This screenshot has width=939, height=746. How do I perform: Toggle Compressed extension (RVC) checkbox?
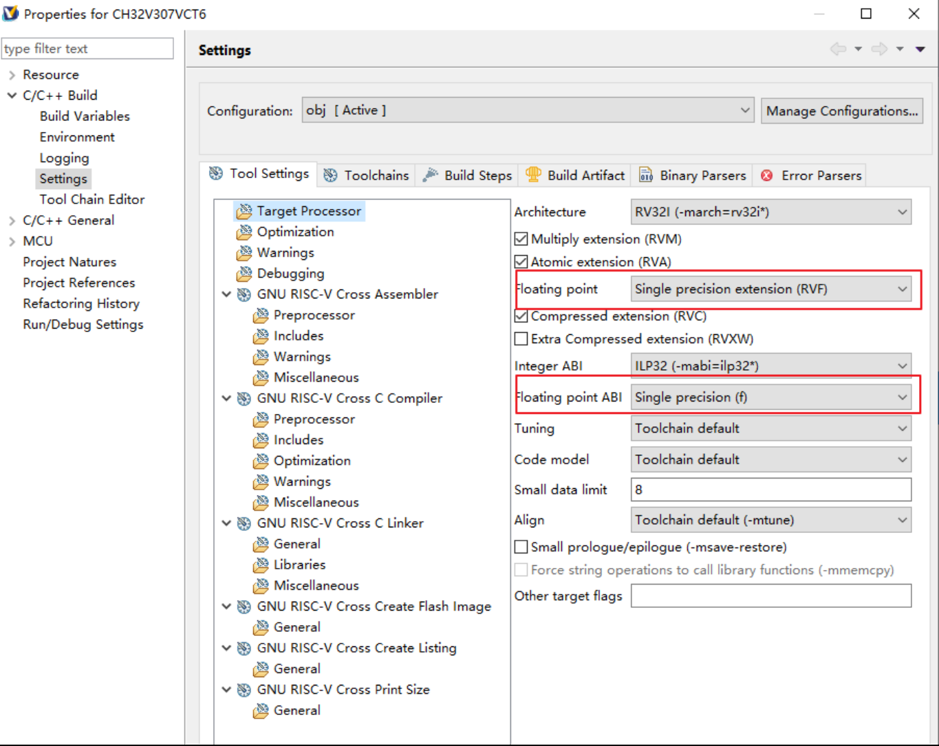[x=521, y=316]
